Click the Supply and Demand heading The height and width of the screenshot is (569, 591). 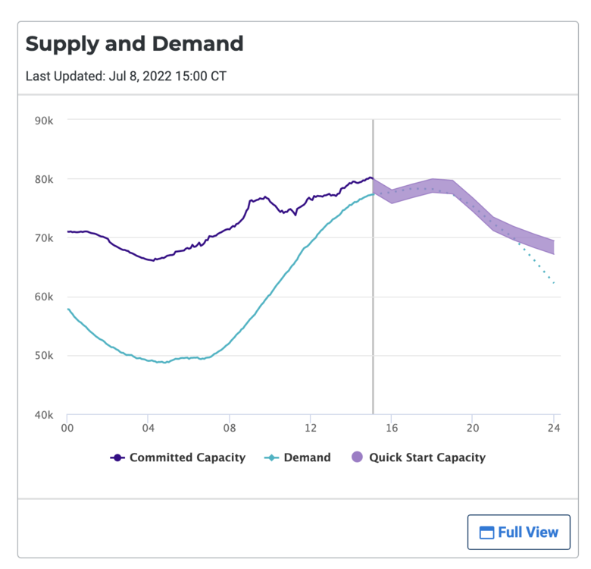[134, 43]
